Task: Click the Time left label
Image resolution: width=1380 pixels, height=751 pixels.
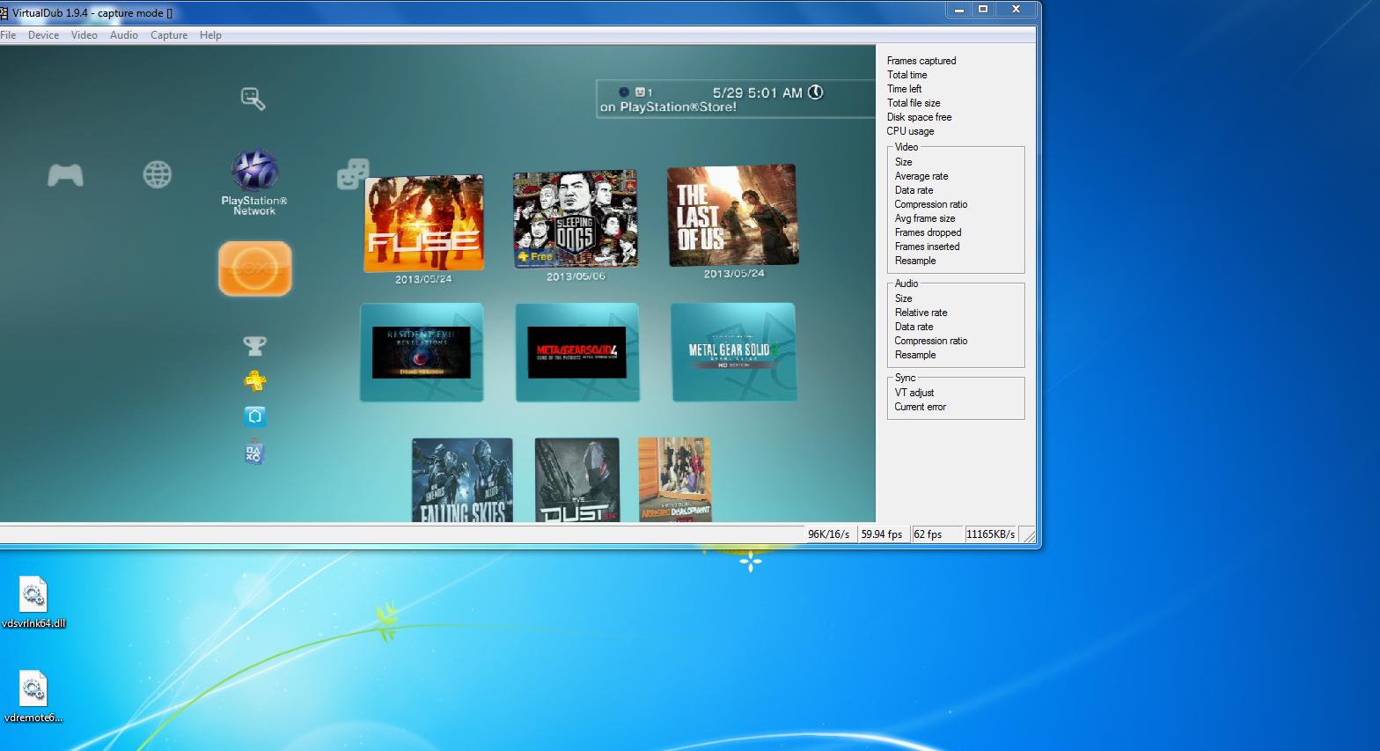Action: click(904, 89)
